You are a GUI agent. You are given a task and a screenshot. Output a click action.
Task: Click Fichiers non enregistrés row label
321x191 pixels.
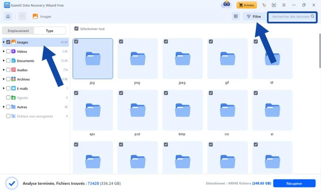click(x=35, y=116)
